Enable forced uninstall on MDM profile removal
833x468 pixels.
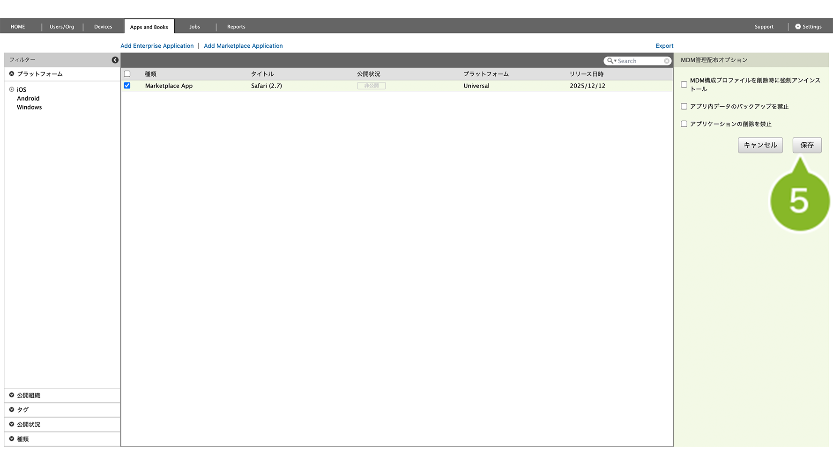(x=684, y=85)
